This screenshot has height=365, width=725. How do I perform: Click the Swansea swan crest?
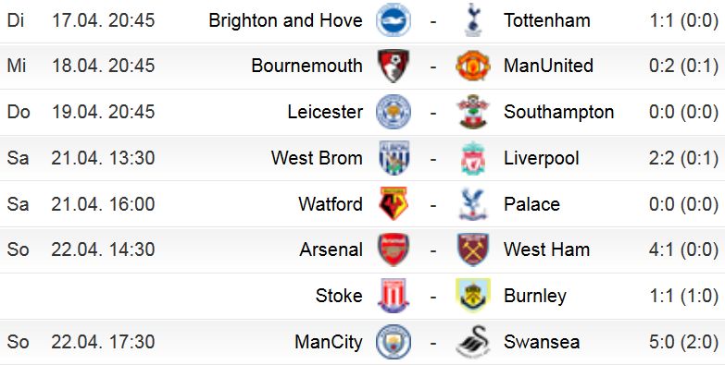(472, 342)
